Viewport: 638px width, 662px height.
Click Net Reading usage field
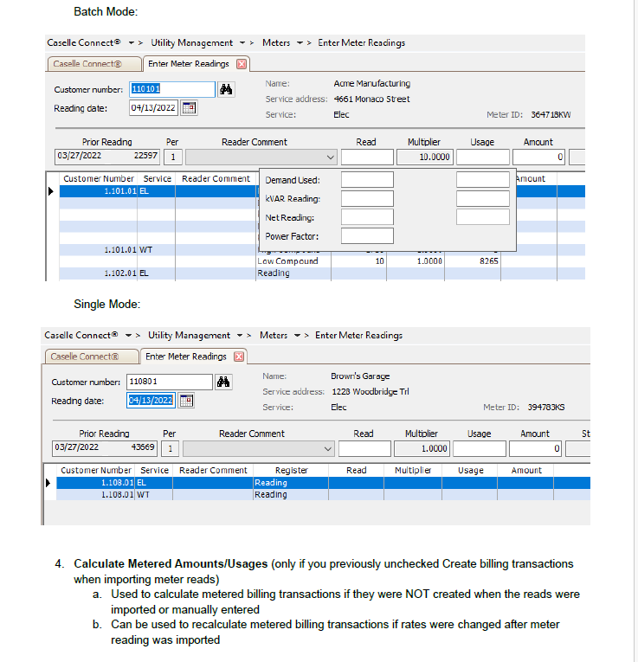tap(483, 217)
